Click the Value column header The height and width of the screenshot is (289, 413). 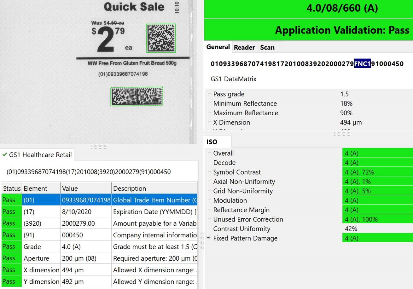point(86,188)
